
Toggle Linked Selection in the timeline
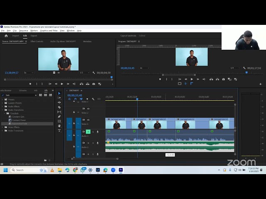tap(81, 99)
